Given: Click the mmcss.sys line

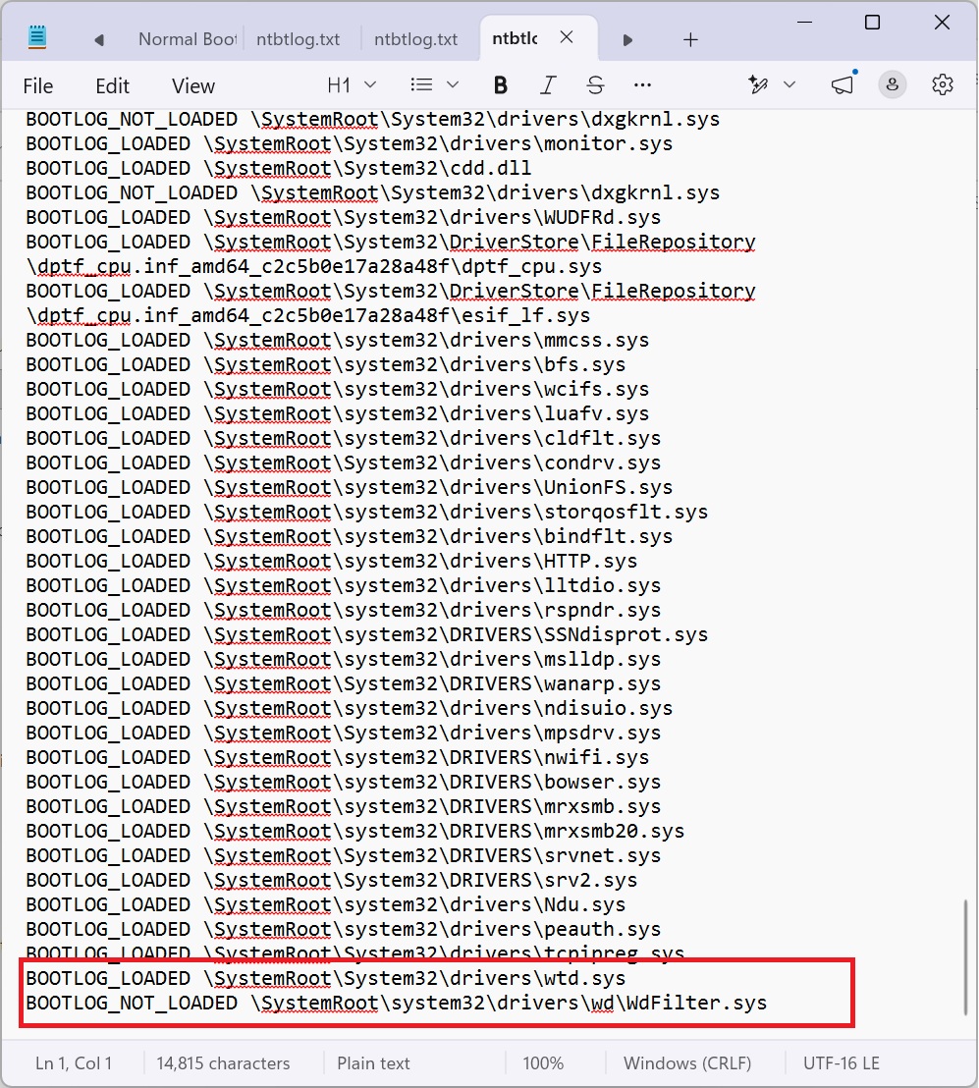Looking at the screenshot, I should pyautogui.click(x=337, y=340).
